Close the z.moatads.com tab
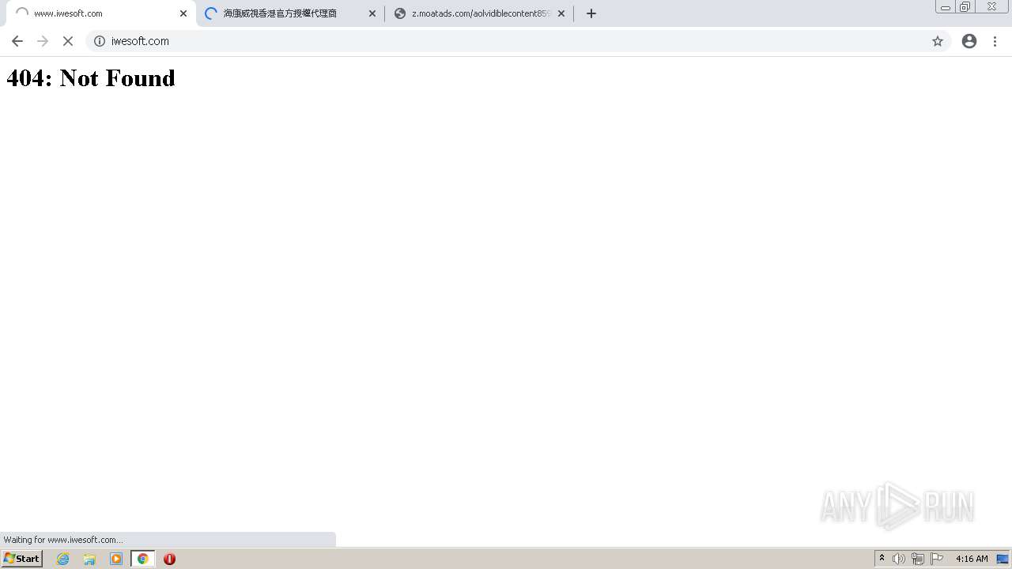The image size is (1012, 569). pyautogui.click(x=561, y=13)
